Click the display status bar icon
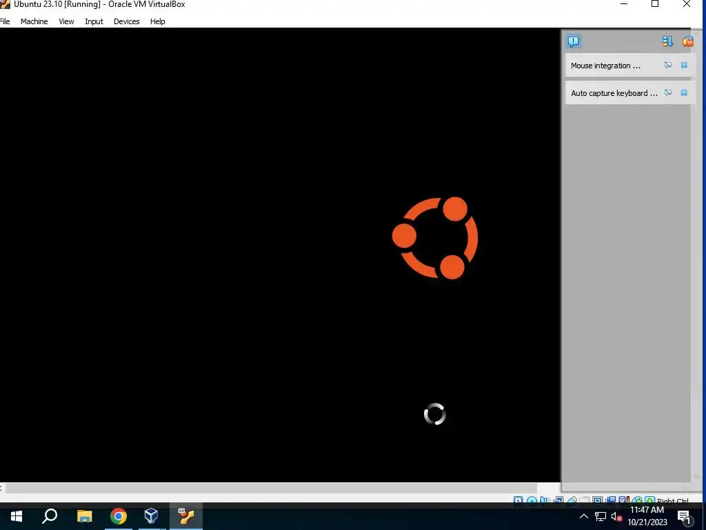Viewport: 706px width, 530px height. click(598, 500)
